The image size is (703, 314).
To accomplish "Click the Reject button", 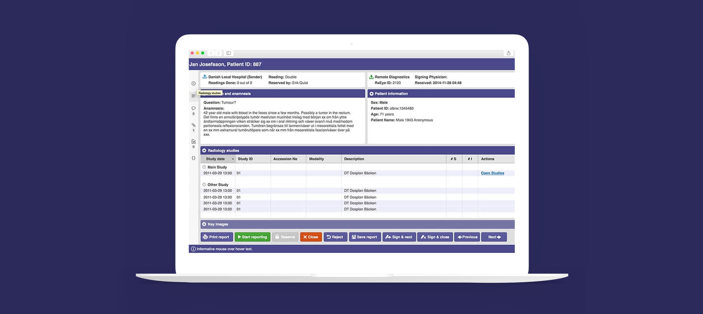I will [335, 237].
